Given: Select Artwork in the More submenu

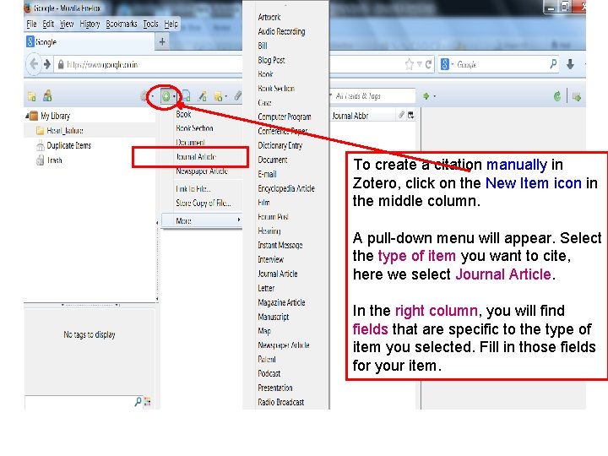Looking at the screenshot, I should click(269, 17).
